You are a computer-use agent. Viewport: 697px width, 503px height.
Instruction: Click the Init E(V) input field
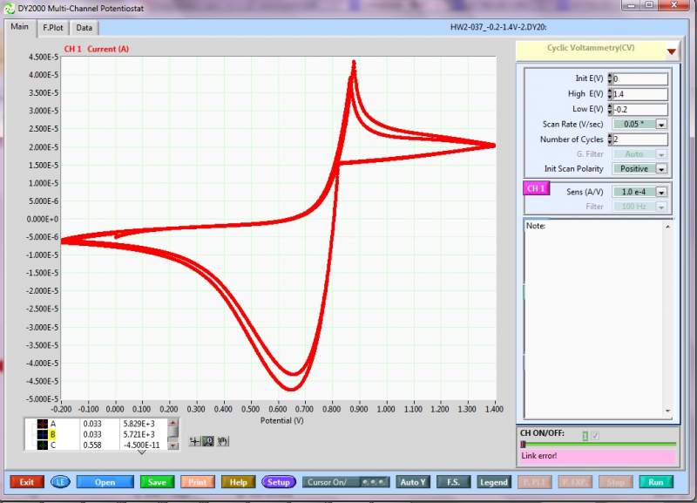pyautogui.click(x=640, y=78)
